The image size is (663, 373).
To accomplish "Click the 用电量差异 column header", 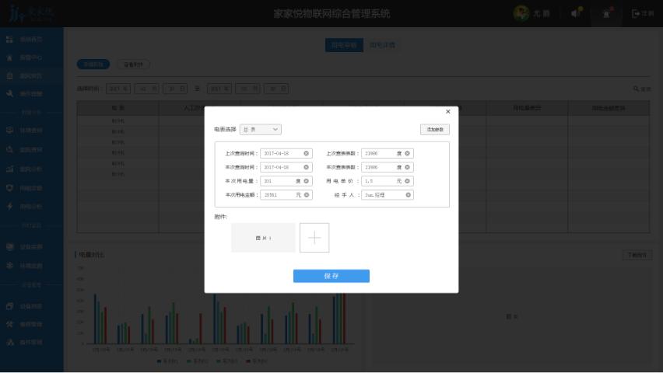I will (527, 108).
